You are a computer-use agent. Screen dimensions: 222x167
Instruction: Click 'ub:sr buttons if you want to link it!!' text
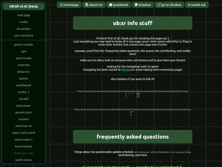(x=133, y=79)
